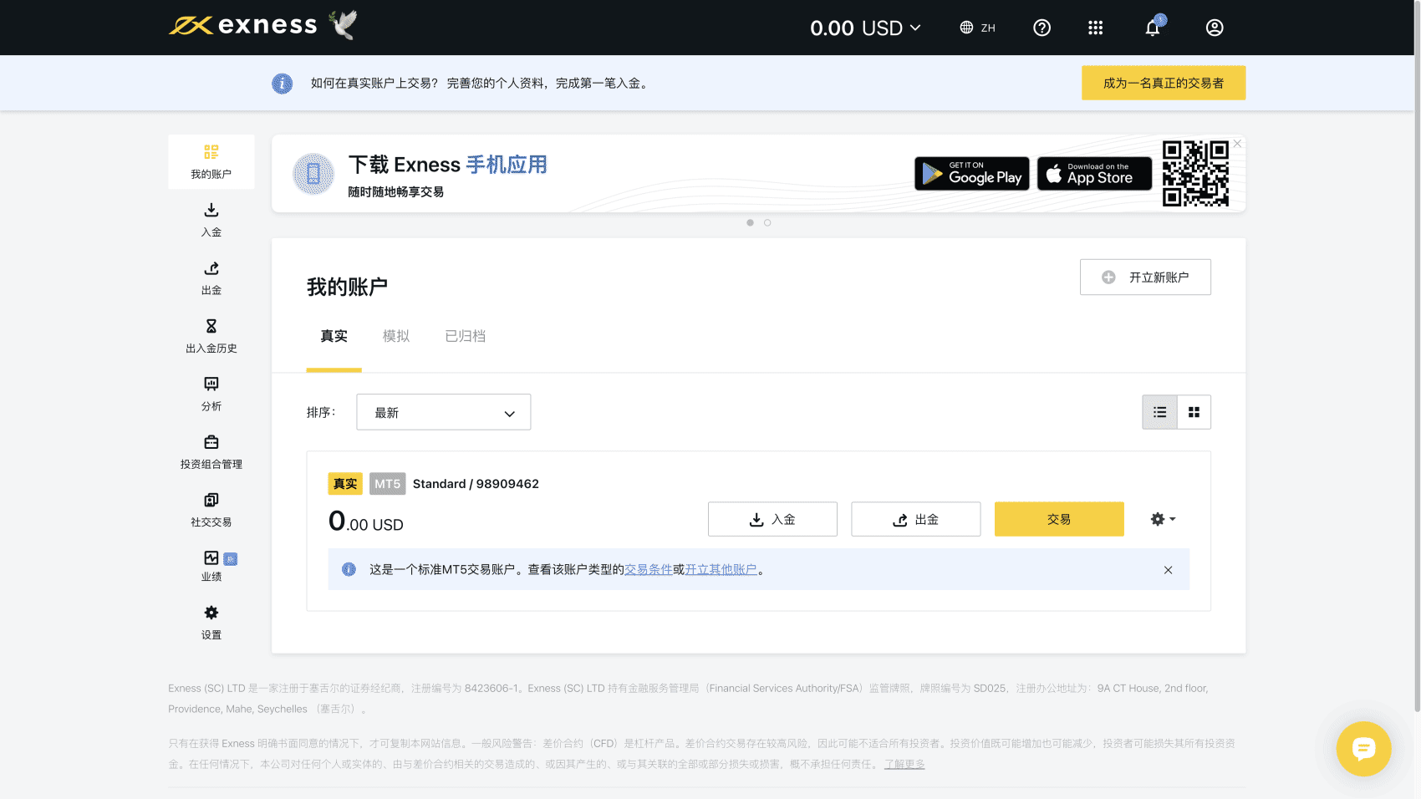
Task: Click the 开立新账户 open new account button
Action: click(x=1145, y=277)
